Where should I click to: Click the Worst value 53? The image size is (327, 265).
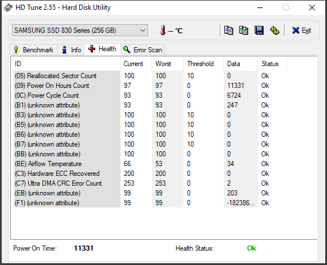[159, 164]
